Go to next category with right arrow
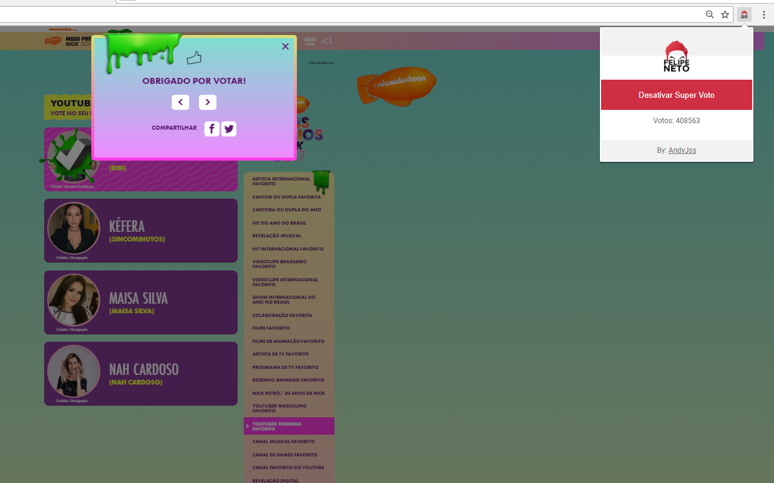The height and width of the screenshot is (483, 774). 207,102
